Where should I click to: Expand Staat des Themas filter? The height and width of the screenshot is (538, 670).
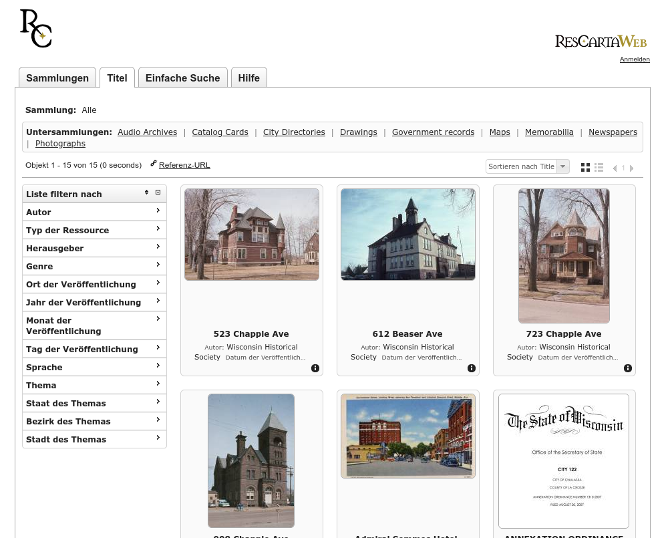tap(94, 403)
